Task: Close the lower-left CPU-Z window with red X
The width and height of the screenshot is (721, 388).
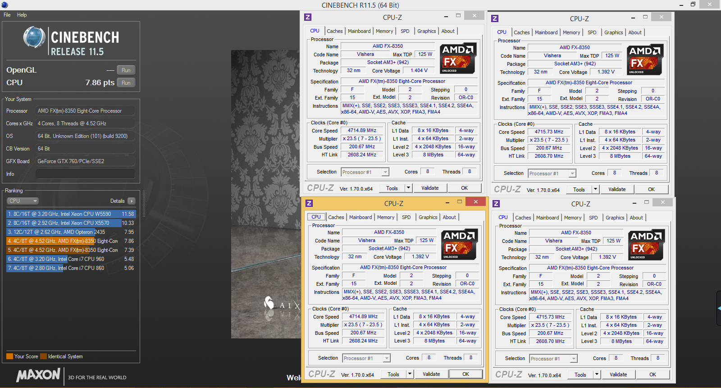Action: 475,201
